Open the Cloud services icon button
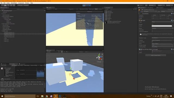This screenshot has width=174, height=98. [x=146, y=5]
